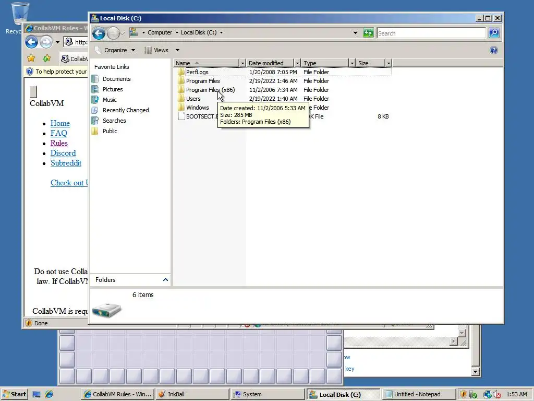Sort by the Name column header
This screenshot has height=401, width=534.
pos(207,63)
